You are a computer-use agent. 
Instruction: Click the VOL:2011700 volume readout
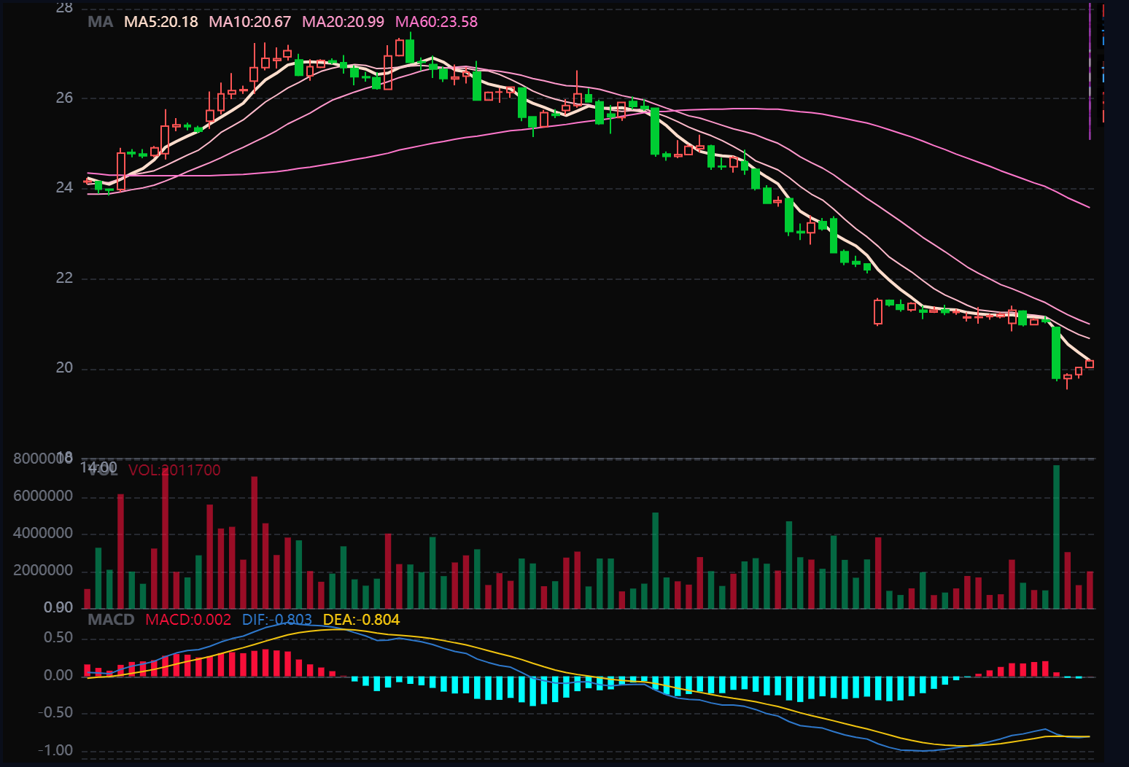(x=174, y=470)
